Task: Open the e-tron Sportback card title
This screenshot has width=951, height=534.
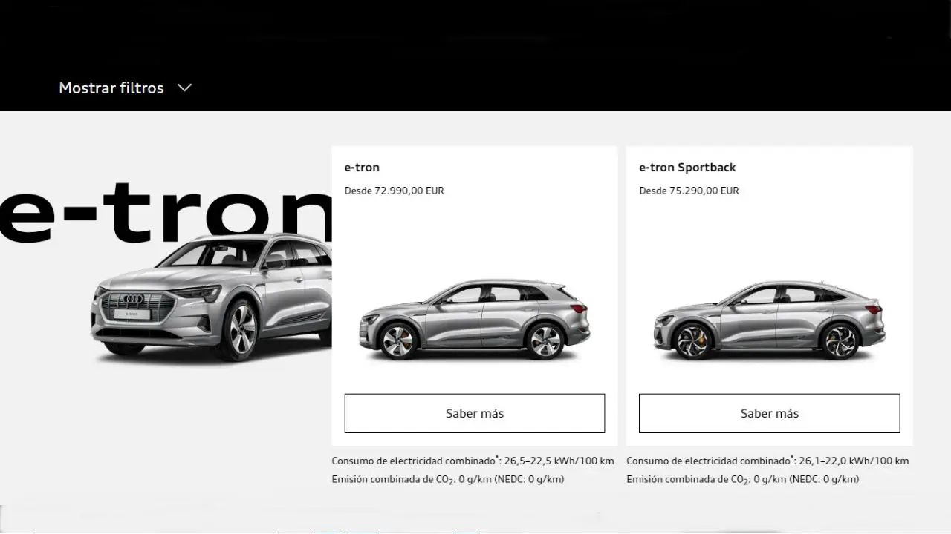Action: coord(687,168)
